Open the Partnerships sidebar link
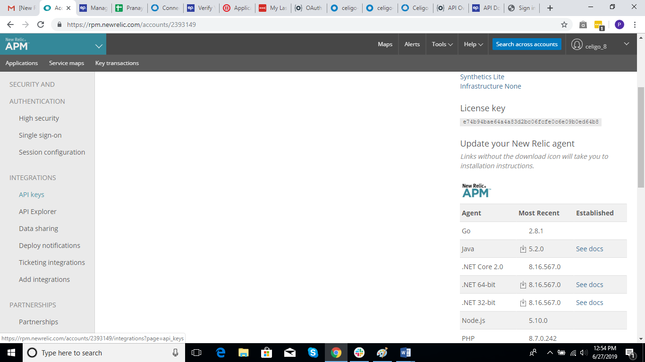Viewport: 645px width, 362px height. click(39, 322)
